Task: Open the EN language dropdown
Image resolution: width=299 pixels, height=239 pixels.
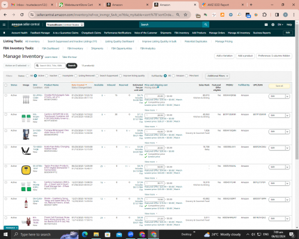Action: coord(280,24)
